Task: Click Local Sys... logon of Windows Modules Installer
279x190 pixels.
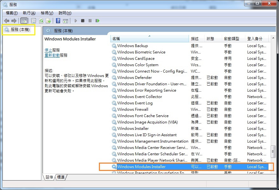Action: (x=257, y=167)
